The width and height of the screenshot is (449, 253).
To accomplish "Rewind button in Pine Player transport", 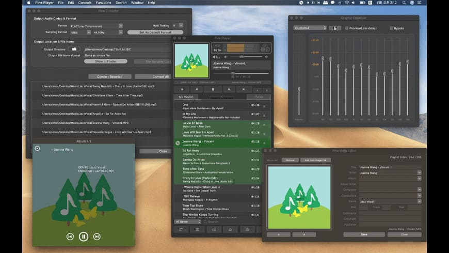I will coord(197,89).
